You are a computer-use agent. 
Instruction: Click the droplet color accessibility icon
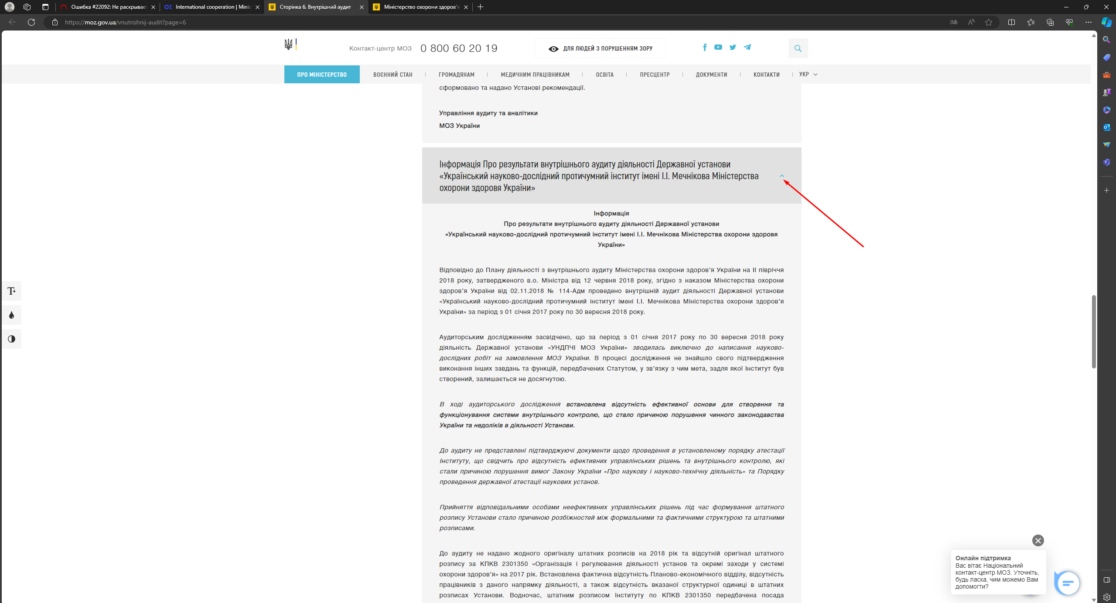(x=12, y=315)
